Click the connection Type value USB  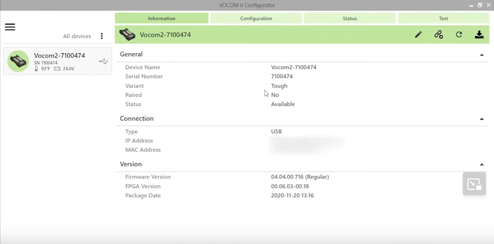[276, 131]
